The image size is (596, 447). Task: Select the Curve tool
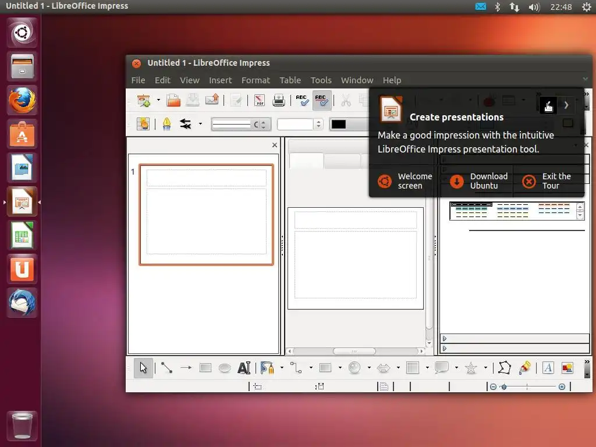click(267, 368)
